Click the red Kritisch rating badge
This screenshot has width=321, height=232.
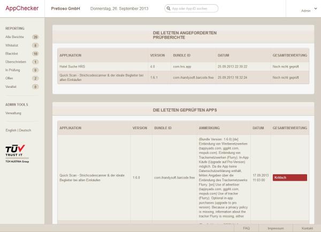(289, 177)
